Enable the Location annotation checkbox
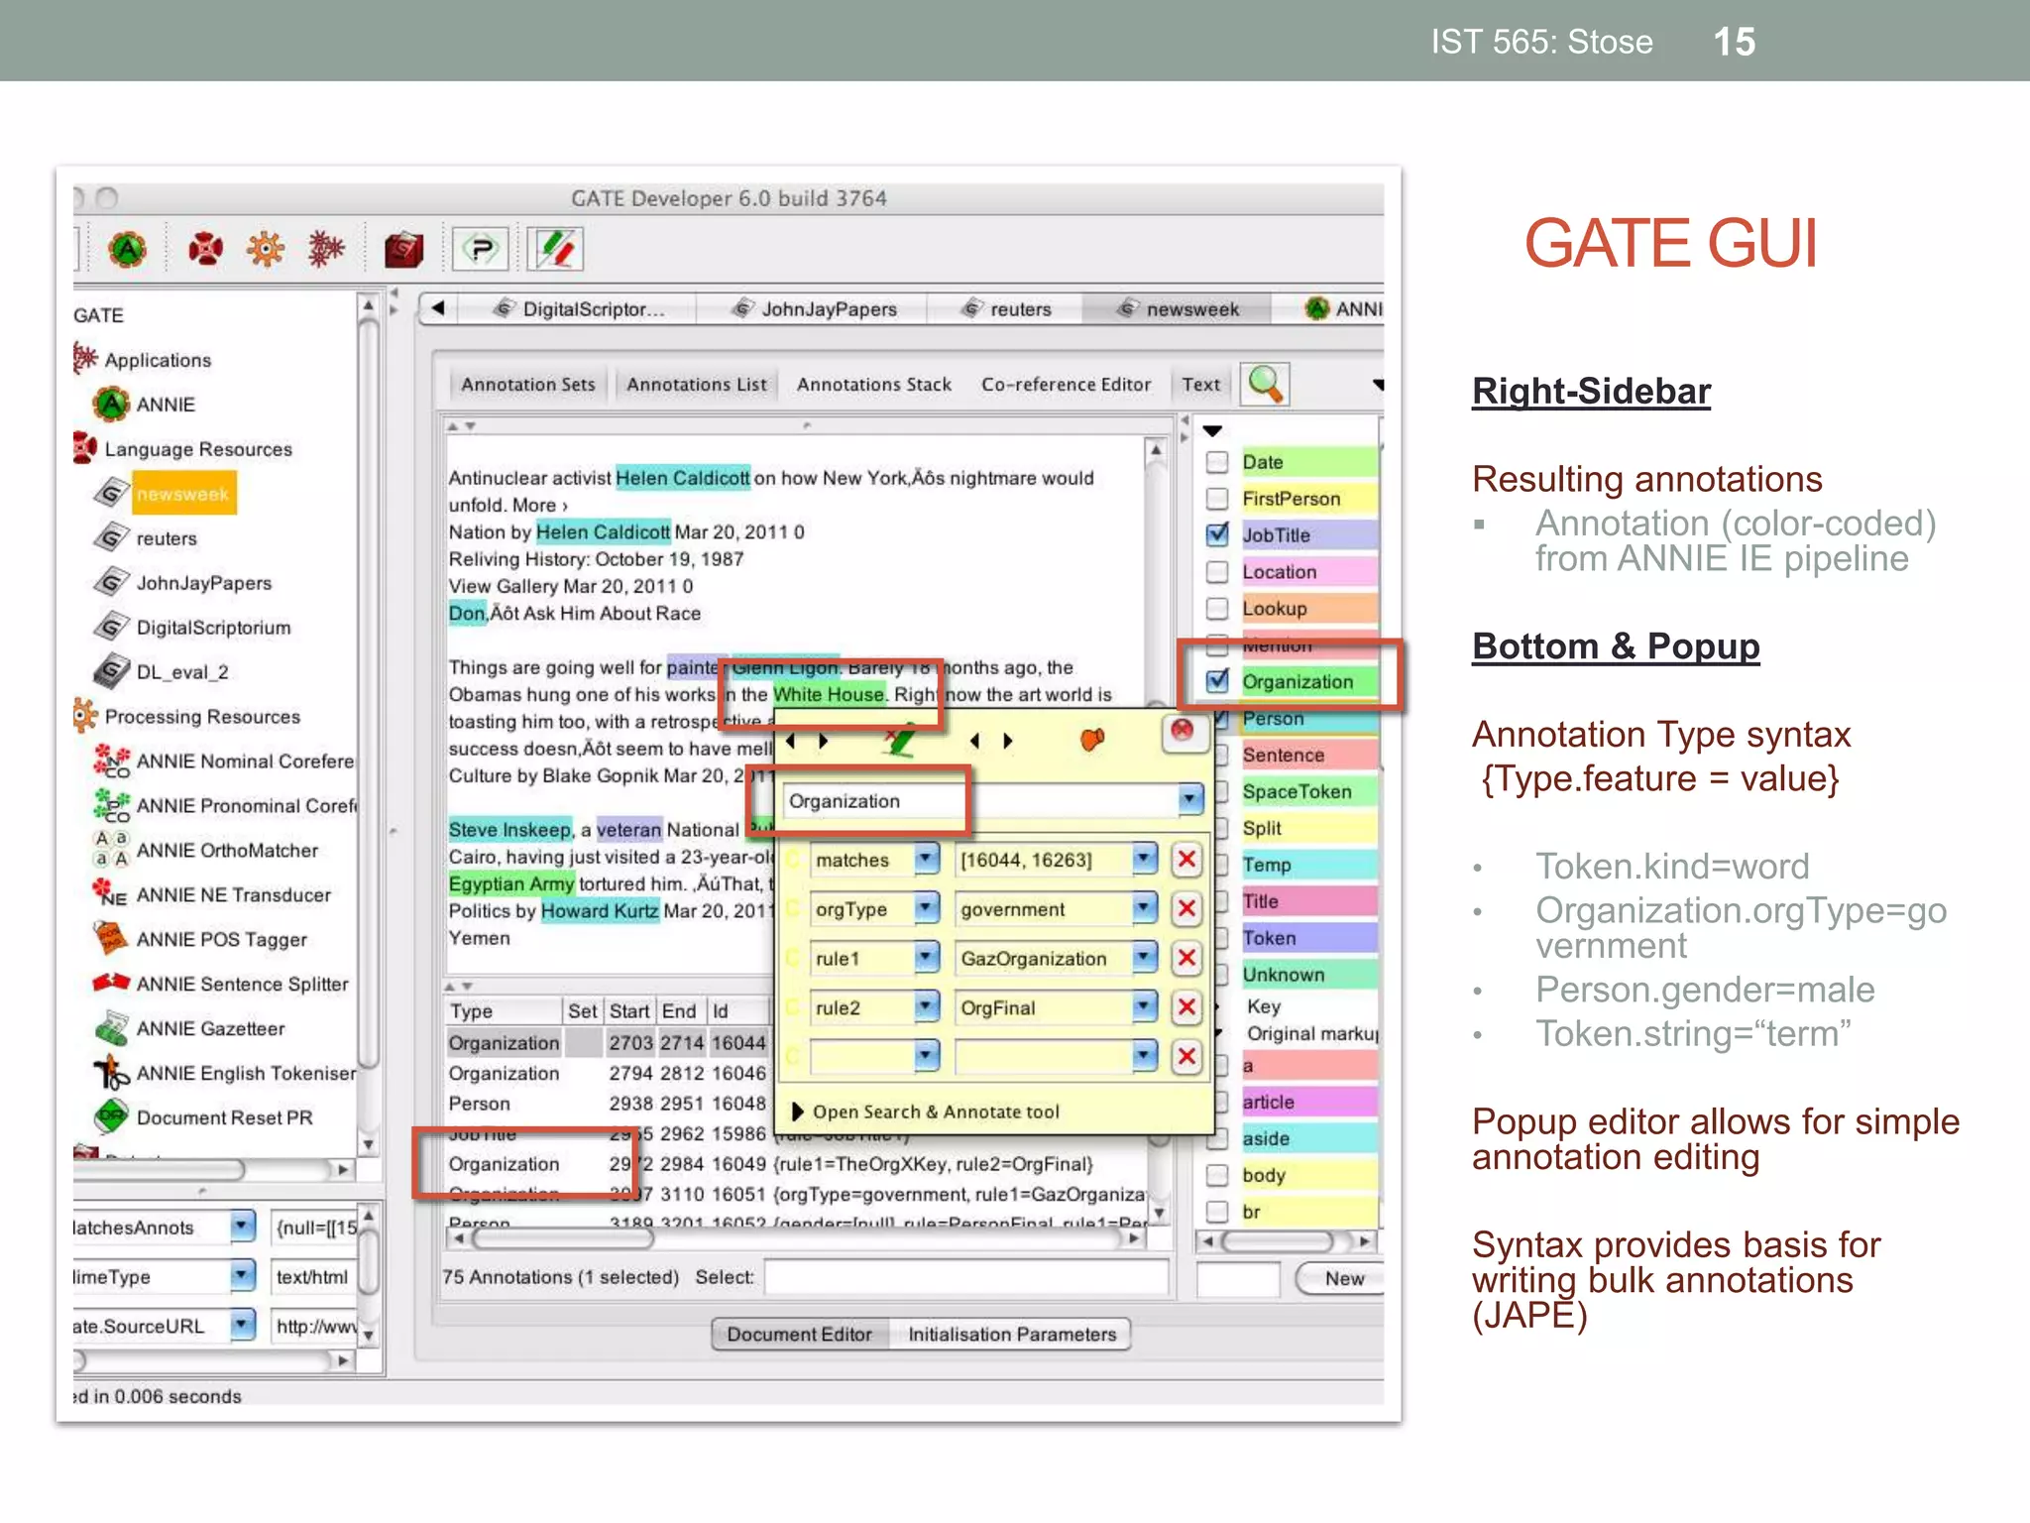 pos(1217,572)
